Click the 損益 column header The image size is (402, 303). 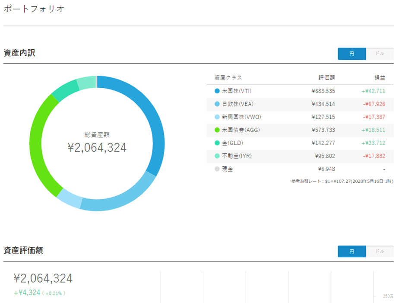pos(379,78)
